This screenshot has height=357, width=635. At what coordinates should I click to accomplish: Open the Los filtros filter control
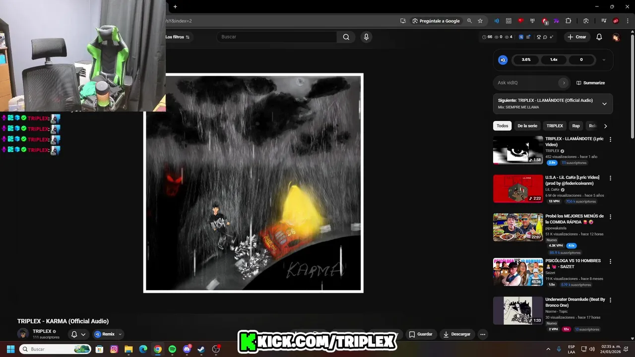[177, 37]
